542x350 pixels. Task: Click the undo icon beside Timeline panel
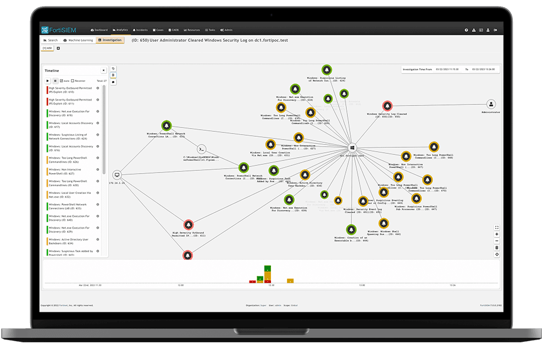[113, 69]
